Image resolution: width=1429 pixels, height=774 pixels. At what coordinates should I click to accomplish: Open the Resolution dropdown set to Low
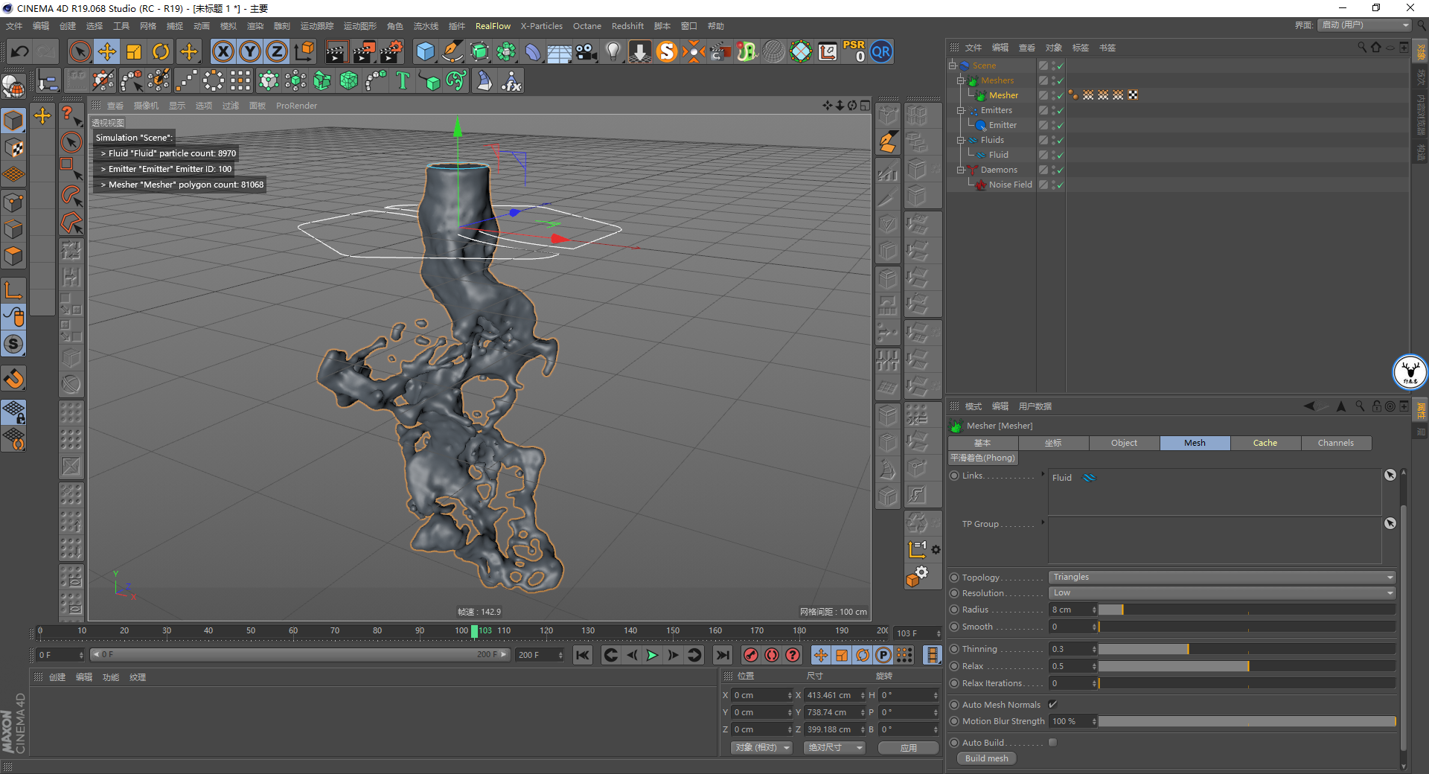point(1222,593)
